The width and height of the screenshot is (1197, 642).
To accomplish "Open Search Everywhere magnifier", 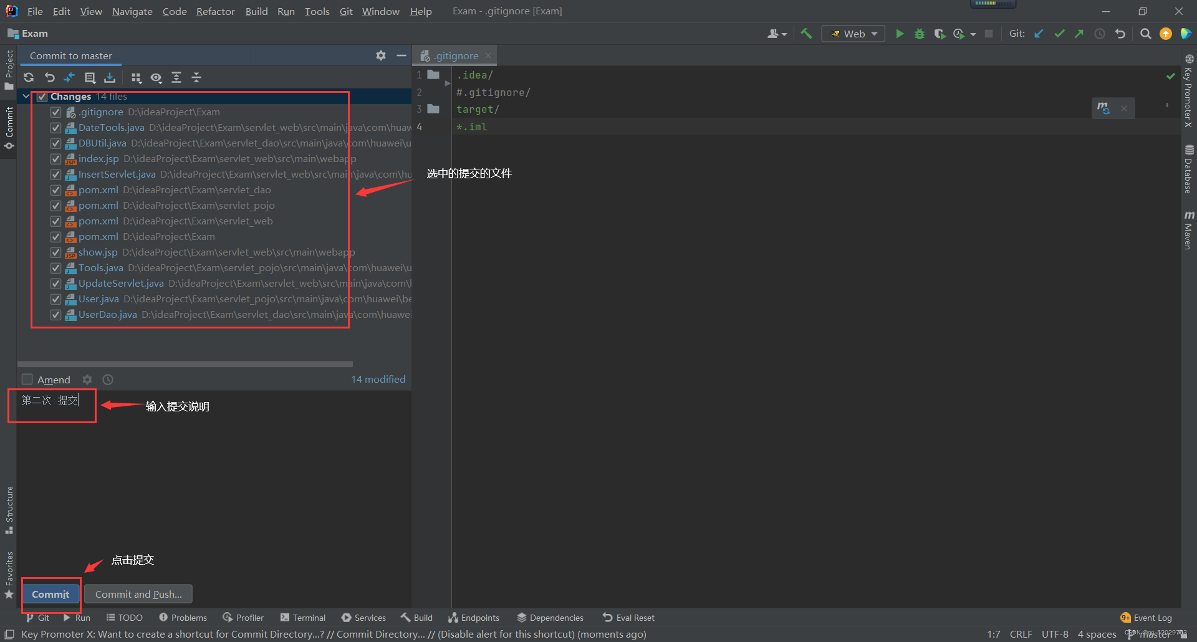I will (1145, 34).
